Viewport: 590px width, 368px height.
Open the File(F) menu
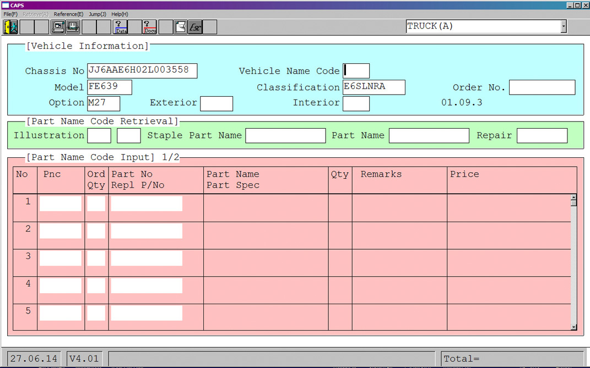pos(10,14)
